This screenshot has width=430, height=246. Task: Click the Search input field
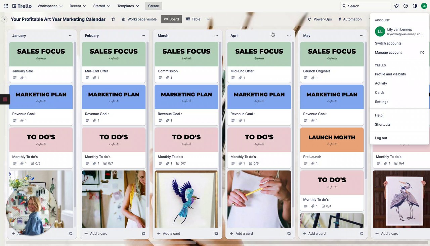tap(365, 6)
